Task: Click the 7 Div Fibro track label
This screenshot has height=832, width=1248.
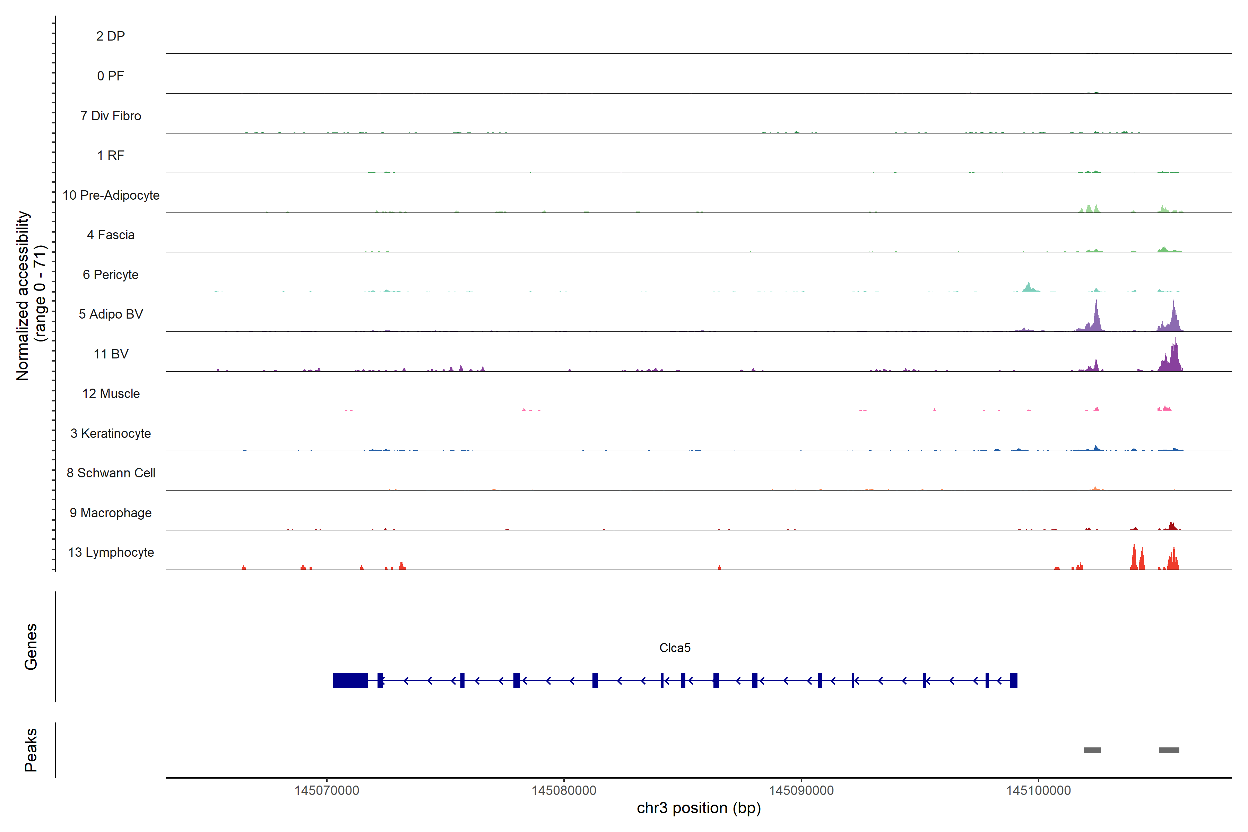Action: point(111,116)
